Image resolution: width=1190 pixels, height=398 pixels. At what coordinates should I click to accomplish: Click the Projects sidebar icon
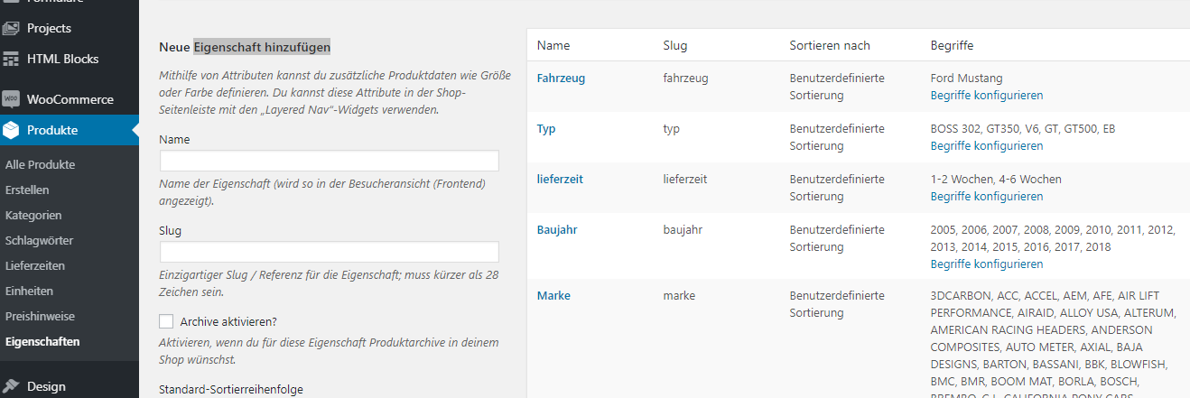pos(11,28)
